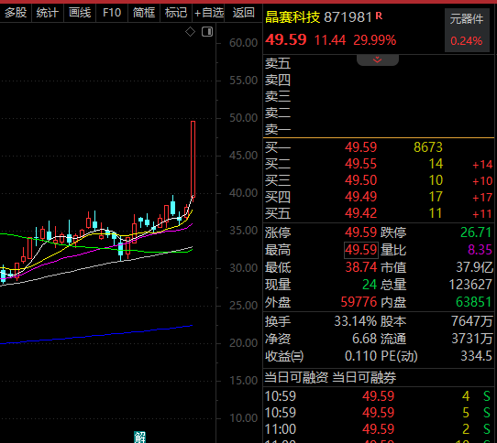Add stock via +自选 button
Viewport: 497px width, 443px height.
point(208,13)
